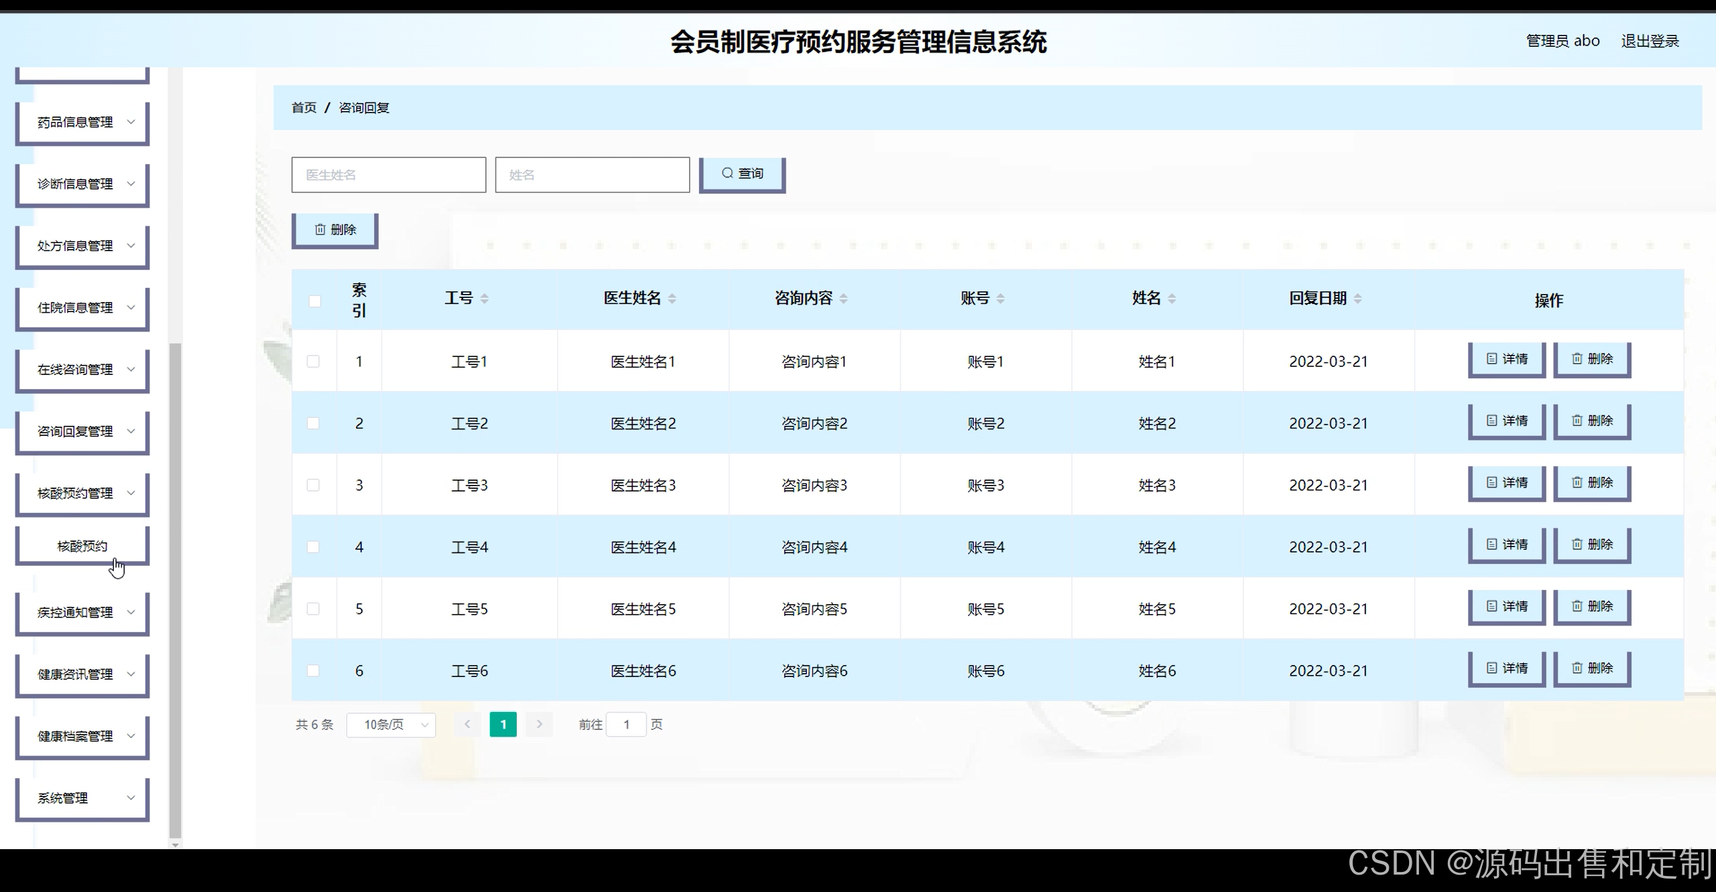Go to next page arrow
Image resolution: width=1716 pixels, height=892 pixels.
pyautogui.click(x=539, y=725)
